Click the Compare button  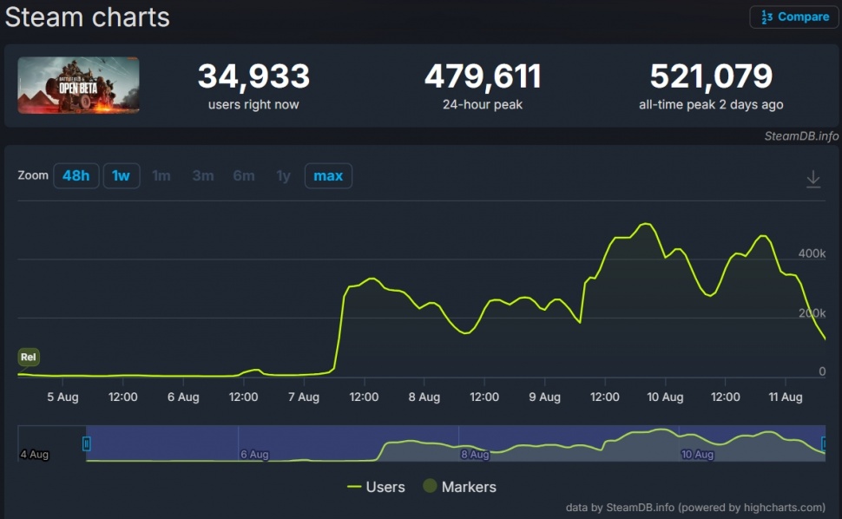tap(793, 17)
